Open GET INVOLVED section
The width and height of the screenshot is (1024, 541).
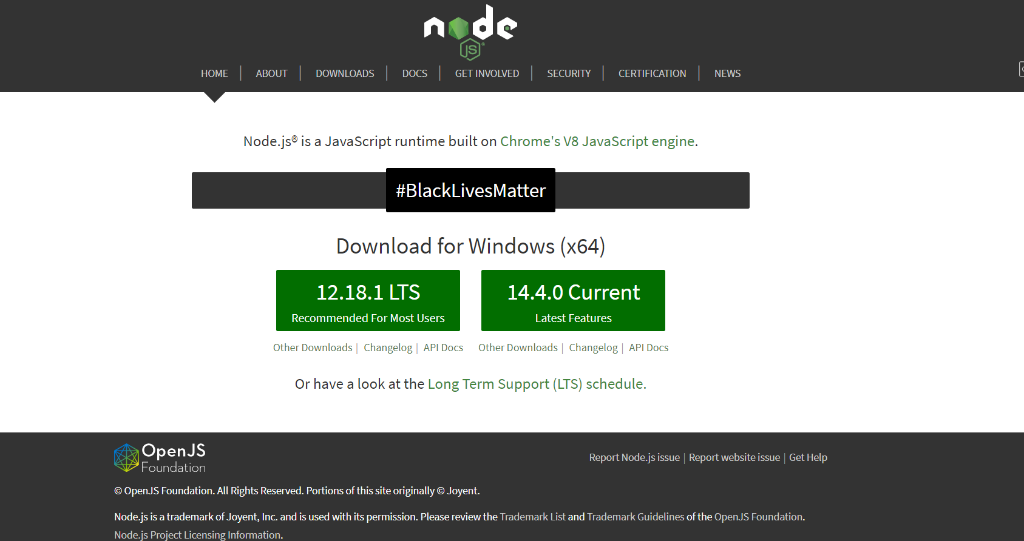pyautogui.click(x=487, y=73)
